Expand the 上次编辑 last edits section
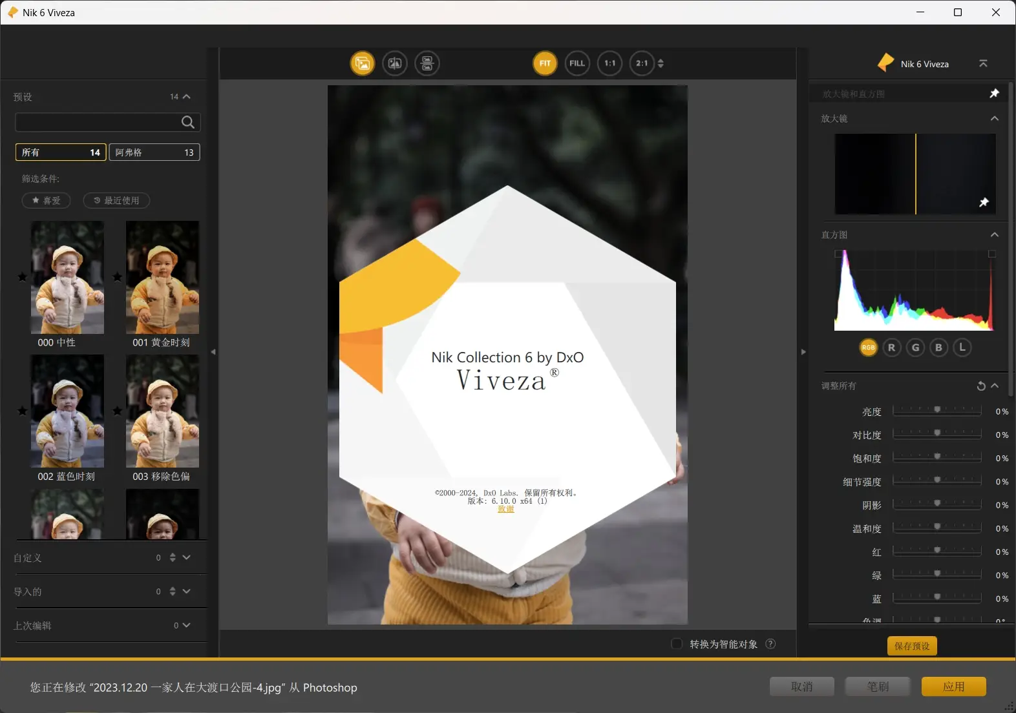1016x713 pixels. coord(187,625)
